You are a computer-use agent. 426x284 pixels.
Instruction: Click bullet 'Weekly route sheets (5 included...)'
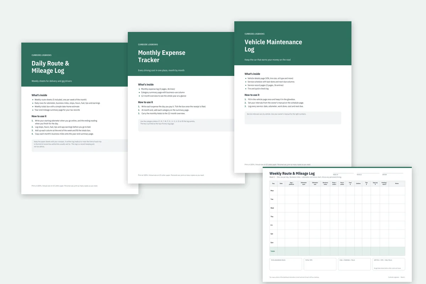[60, 100]
